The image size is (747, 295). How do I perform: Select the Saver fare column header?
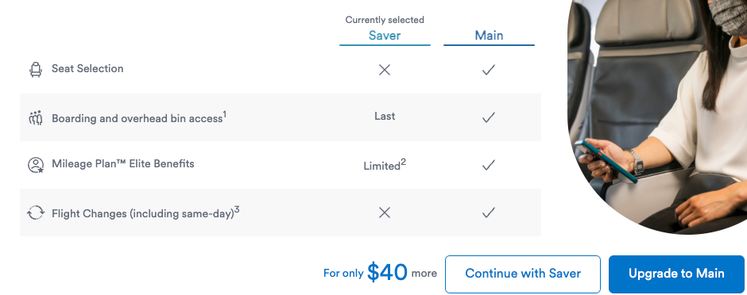(x=385, y=36)
